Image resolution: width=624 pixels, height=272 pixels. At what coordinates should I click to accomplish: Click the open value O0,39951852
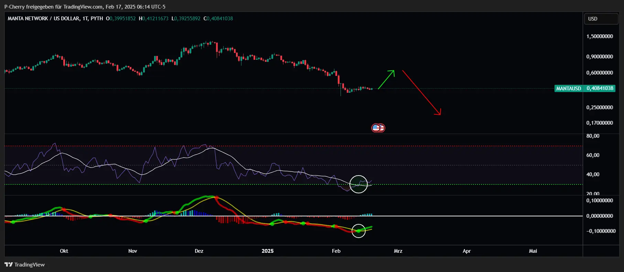(x=121, y=19)
